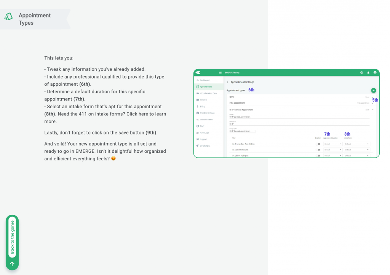Click the Billing dollar sign icon

[x=197, y=107]
